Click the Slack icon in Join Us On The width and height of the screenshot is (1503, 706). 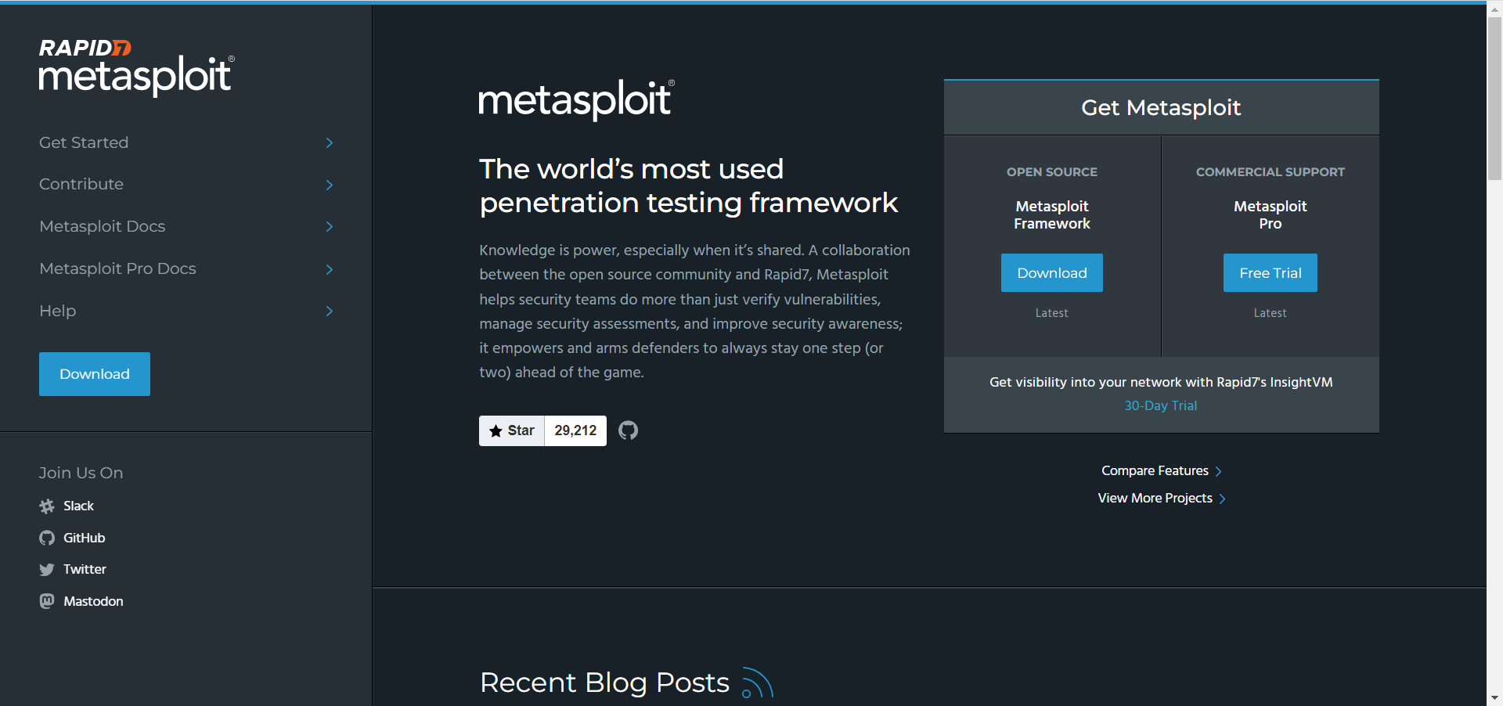[47, 506]
